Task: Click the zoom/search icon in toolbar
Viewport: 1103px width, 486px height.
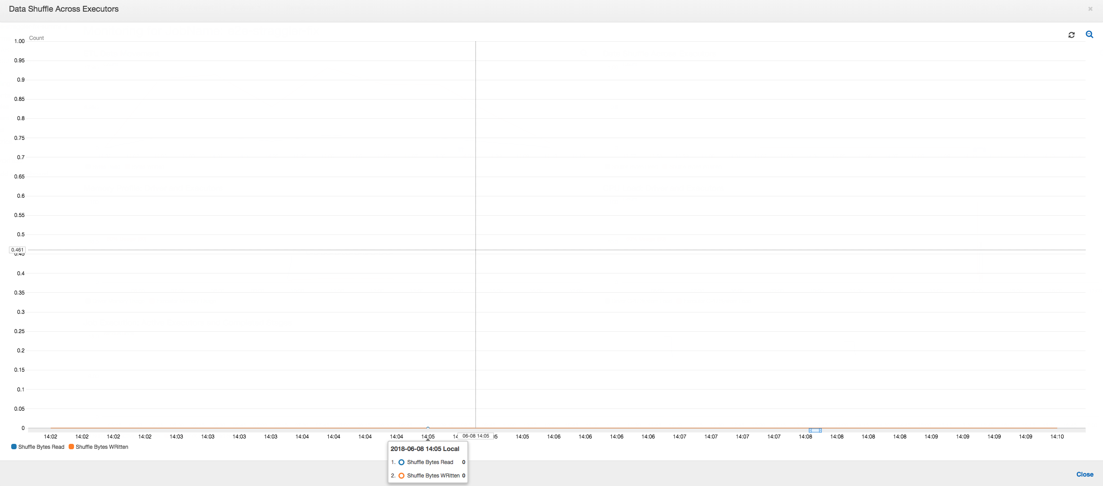Action: coord(1090,35)
